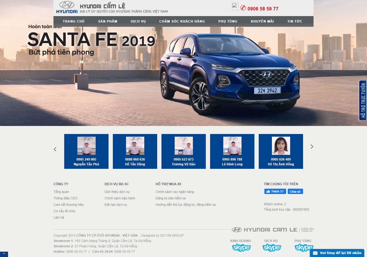Screen dimensions: 367x257
Task: Open the Trang Chủ menu
Action: click(74, 21)
